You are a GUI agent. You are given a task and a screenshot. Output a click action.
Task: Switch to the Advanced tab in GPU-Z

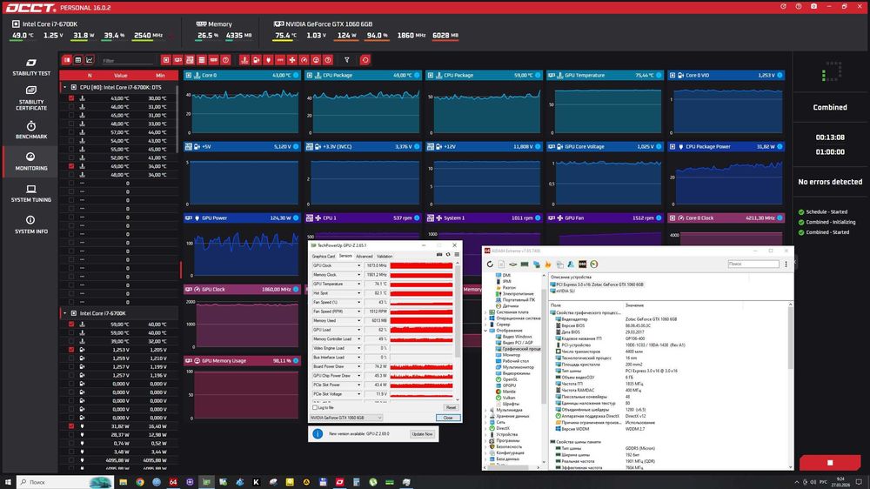[x=364, y=257]
